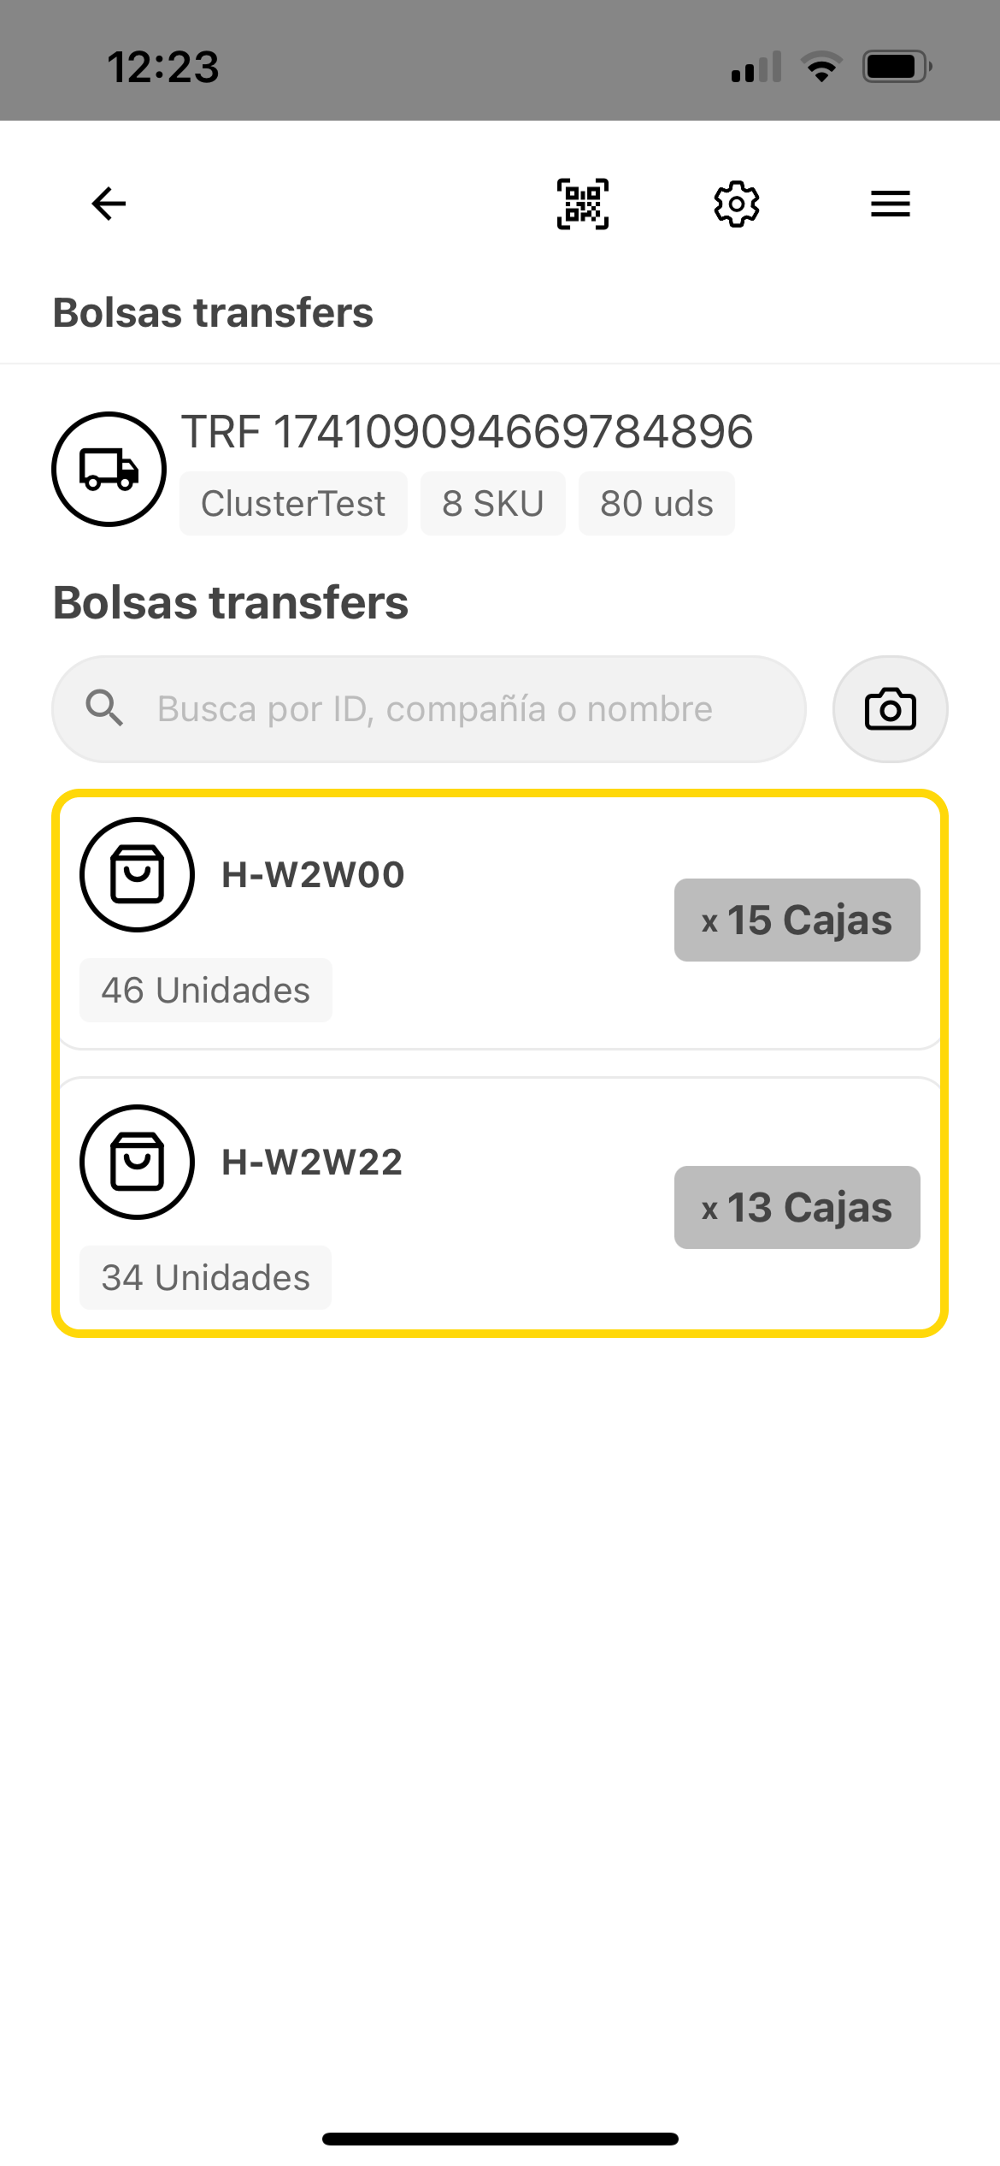Select the truck icon for the transfer

[x=108, y=469]
